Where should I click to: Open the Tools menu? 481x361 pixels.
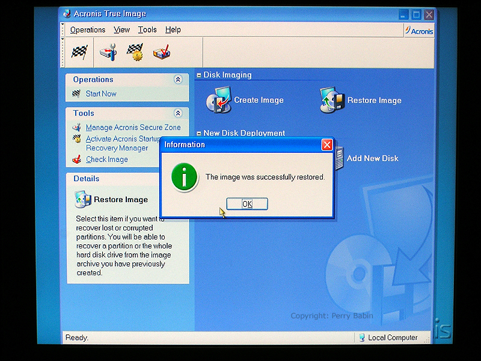[147, 29]
